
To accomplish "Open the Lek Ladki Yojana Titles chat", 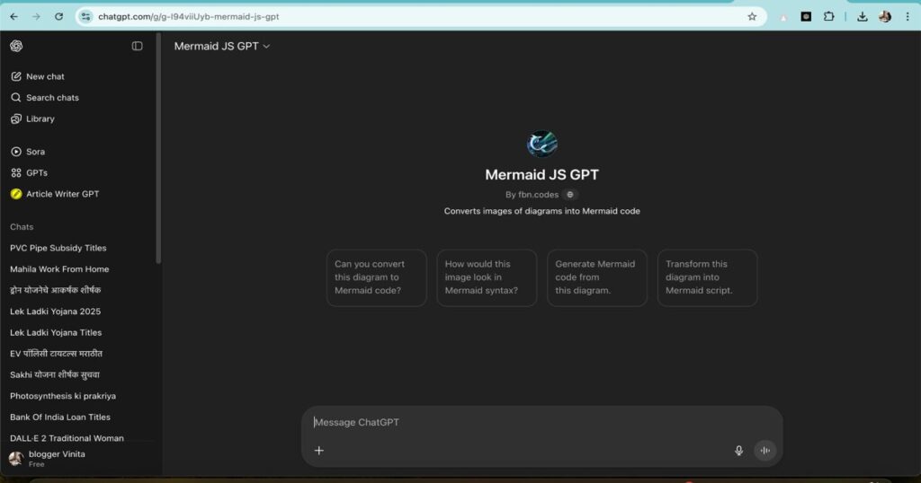I will [x=56, y=332].
